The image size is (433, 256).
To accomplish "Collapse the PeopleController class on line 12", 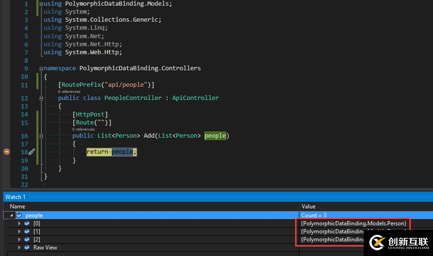I will 41,98.
